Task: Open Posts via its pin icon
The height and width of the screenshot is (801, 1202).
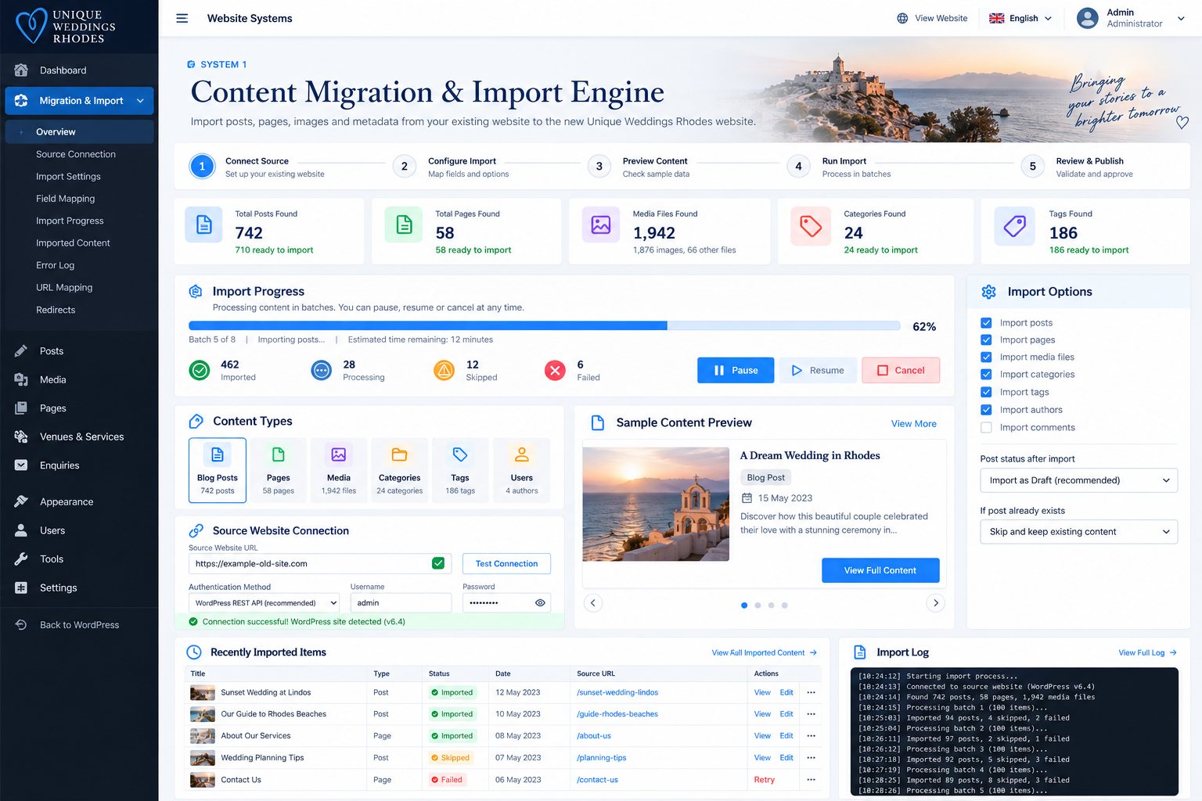Action: (x=21, y=351)
